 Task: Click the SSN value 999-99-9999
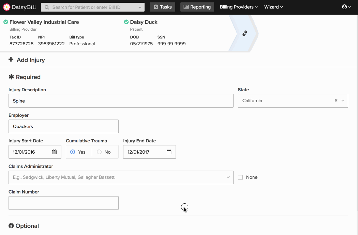coord(171,44)
